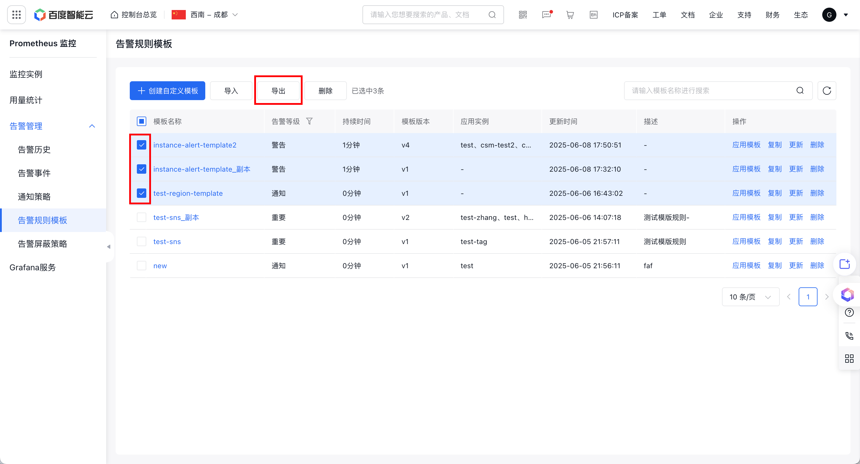Uncheck instance-alert-template2 row checkbox
The height and width of the screenshot is (464, 860).
[142, 145]
